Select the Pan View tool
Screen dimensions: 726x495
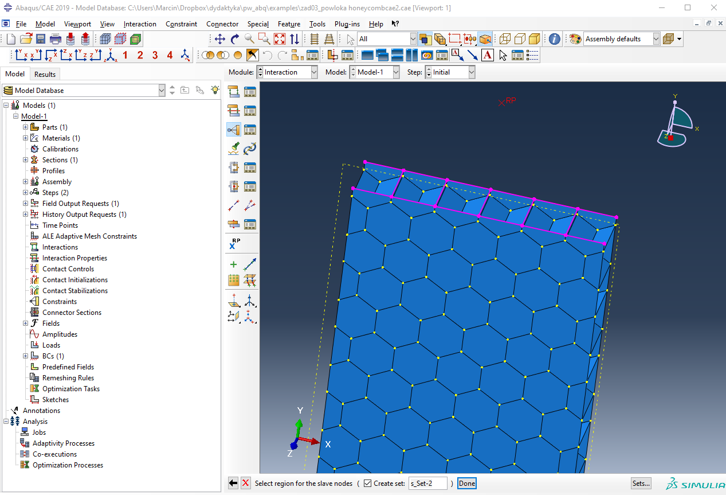point(219,39)
